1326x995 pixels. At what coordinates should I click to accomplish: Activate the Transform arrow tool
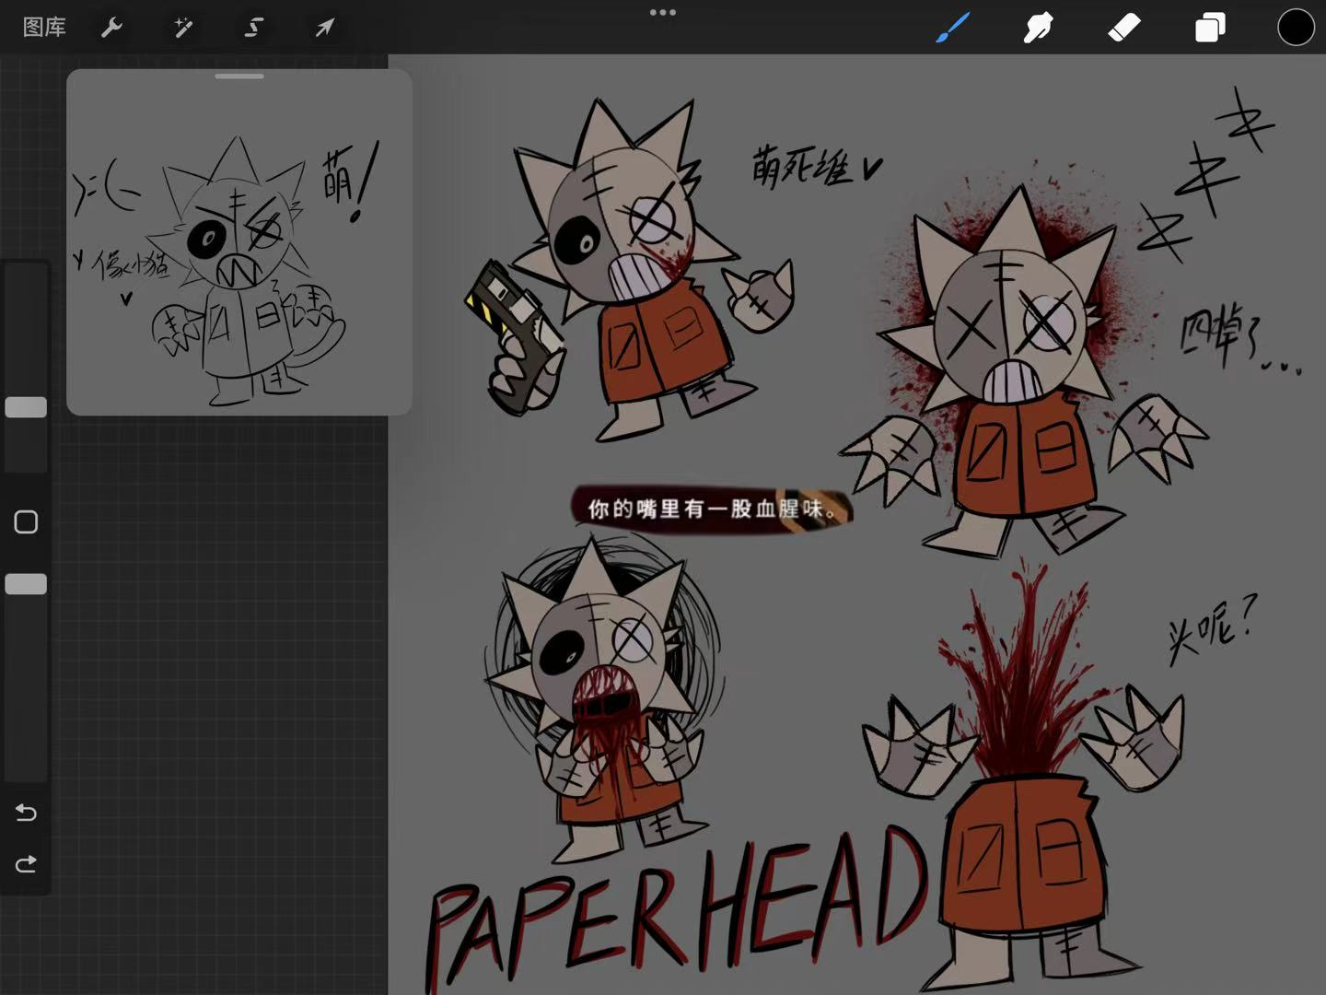(x=324, y=28)
